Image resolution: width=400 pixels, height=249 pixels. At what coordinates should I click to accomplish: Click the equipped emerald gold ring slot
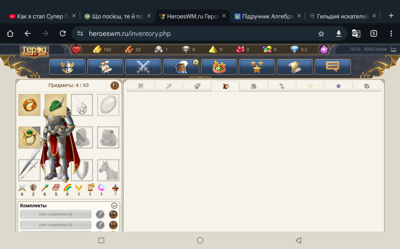click(29, 137)
